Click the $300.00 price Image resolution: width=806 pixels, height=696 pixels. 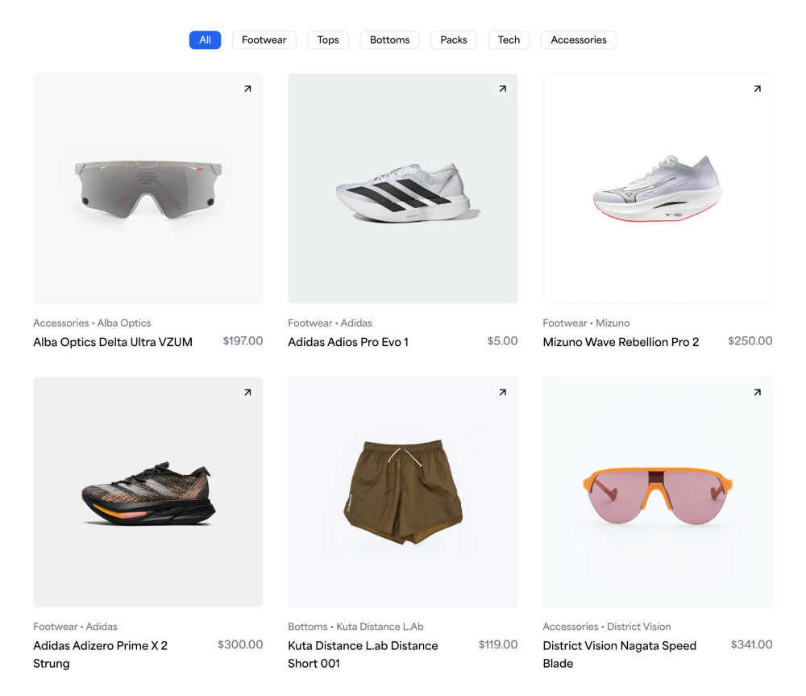(240, 644)
